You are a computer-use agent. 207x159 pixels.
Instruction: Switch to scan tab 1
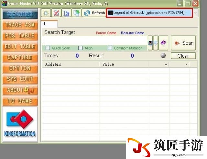tap(49, 24)
